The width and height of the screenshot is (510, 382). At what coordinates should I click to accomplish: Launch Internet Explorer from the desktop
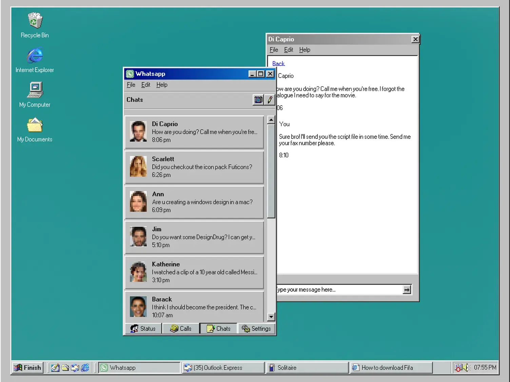point(35,56)
